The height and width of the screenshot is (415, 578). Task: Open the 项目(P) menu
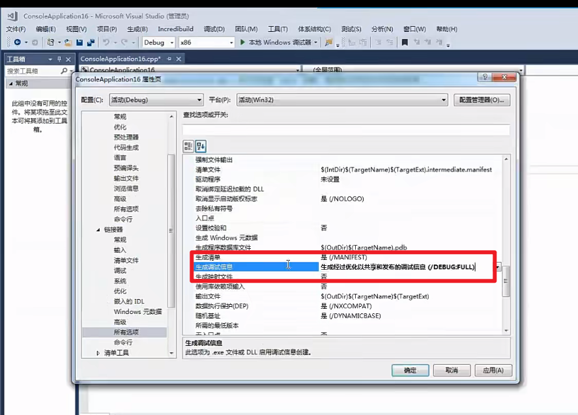click(107, 29)
